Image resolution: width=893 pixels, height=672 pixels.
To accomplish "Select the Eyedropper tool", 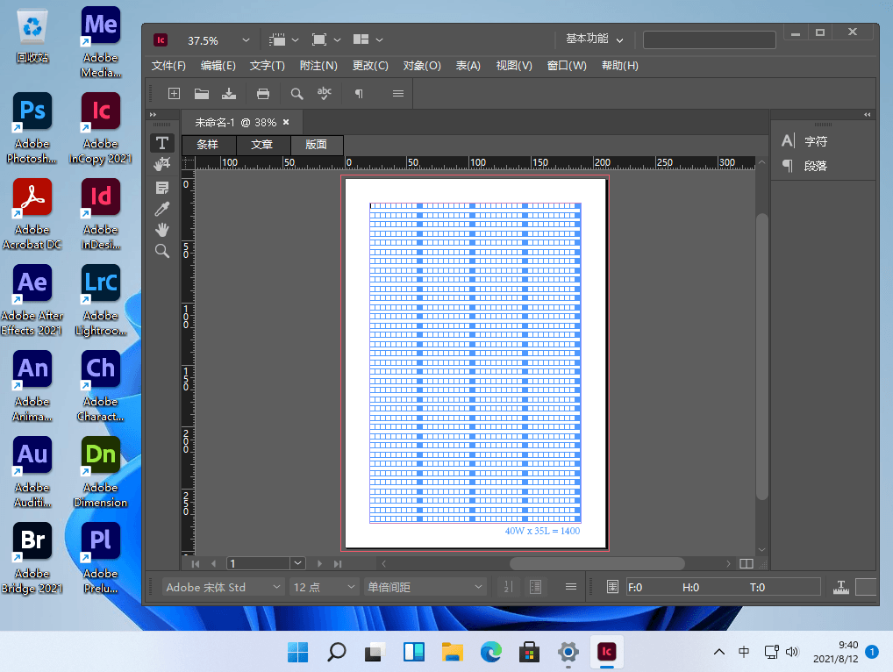I will click(x=162, y=209).
